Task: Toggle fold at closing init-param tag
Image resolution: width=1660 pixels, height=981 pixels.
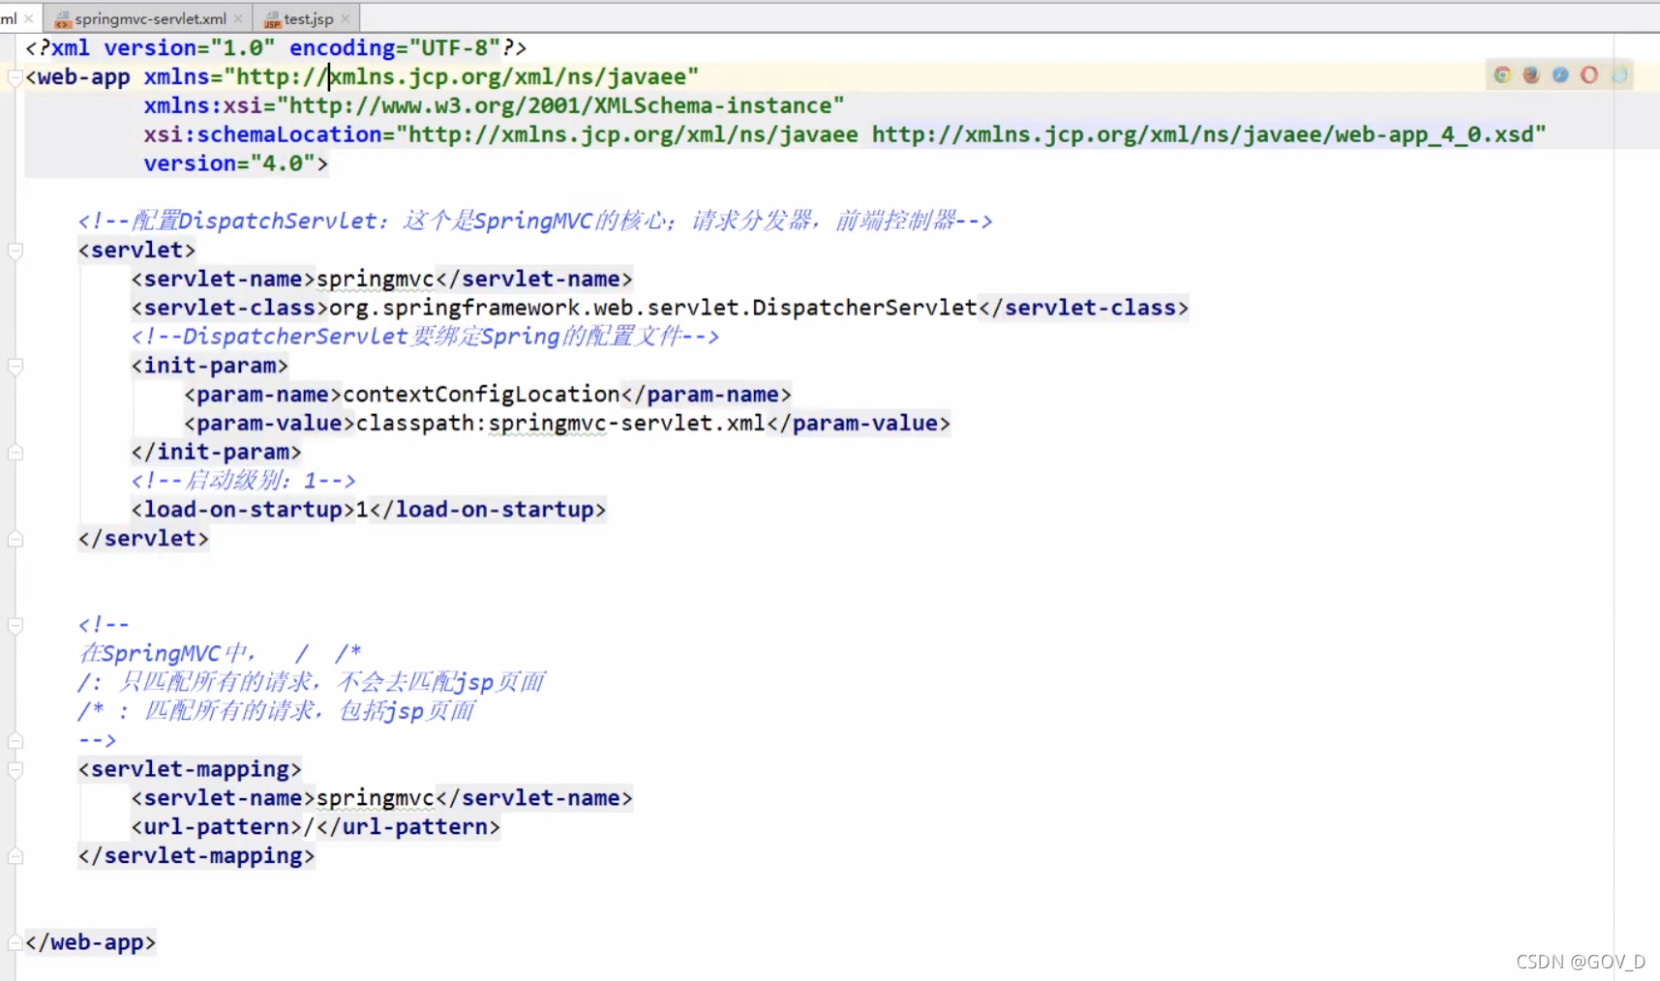Action: pyautogui.click(x=15, y=452)
